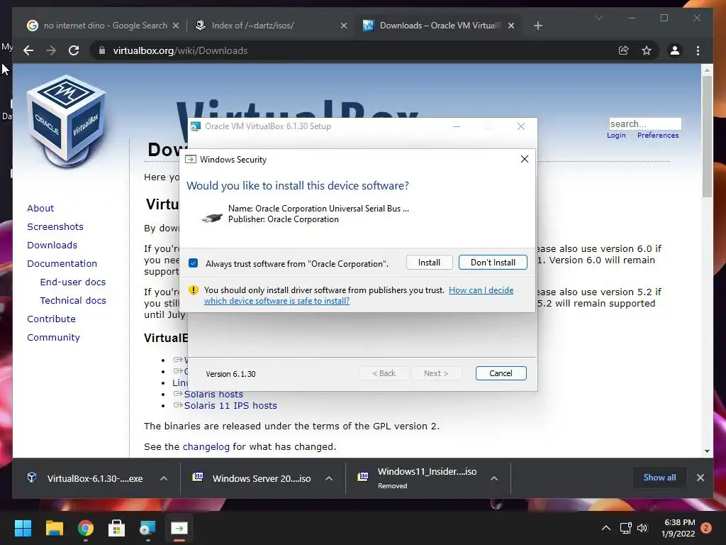This screenshot has width=726, height=545.
Task: Uncheck Always trust software from Oracle Corporation
Action: coord(194,263)
